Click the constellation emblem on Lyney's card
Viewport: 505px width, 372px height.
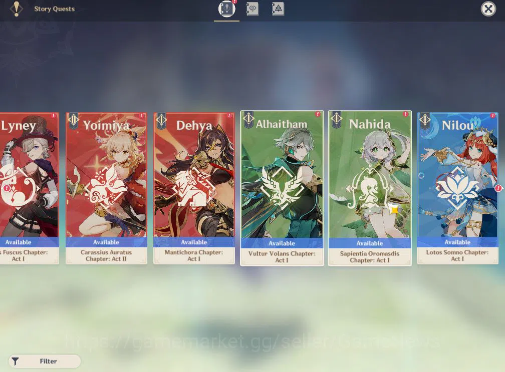tap(19, 186)
